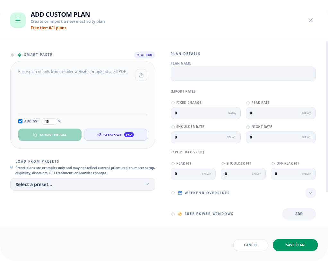This screenshot has height=261, width=328.
Task: Click info icon beside Fixed Charge
Action: pyautogui.click(x=173, y=103)
